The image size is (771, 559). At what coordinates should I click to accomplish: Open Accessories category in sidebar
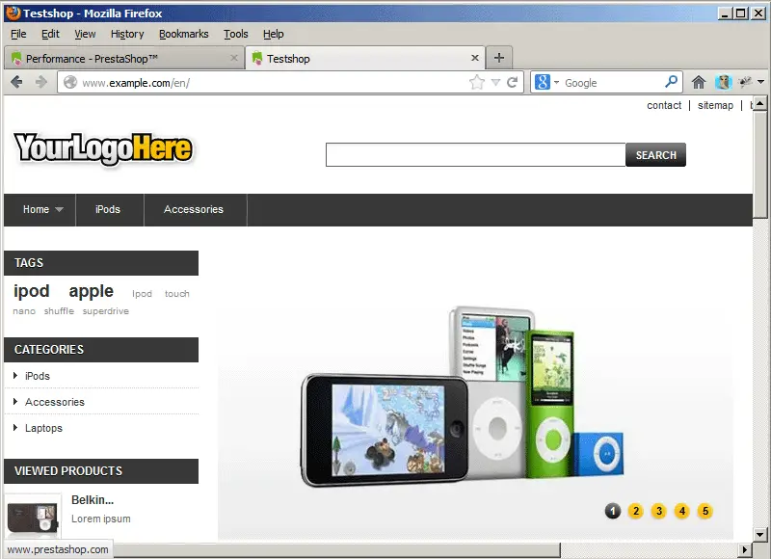pyautogui.click(x=55, y=402)
